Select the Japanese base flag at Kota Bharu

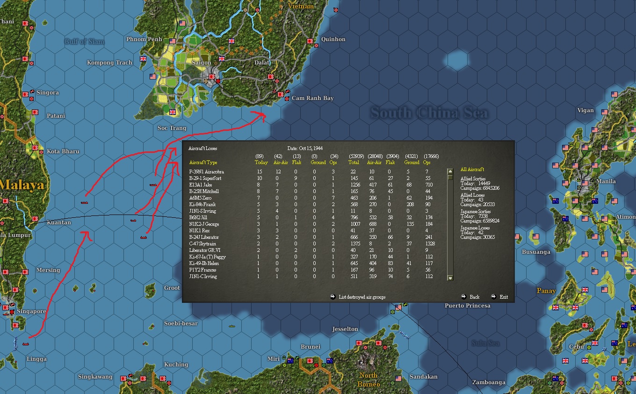35,149
